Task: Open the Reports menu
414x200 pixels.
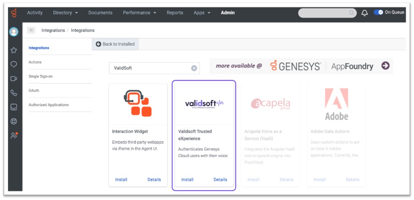Action: (x=175, y=13)
